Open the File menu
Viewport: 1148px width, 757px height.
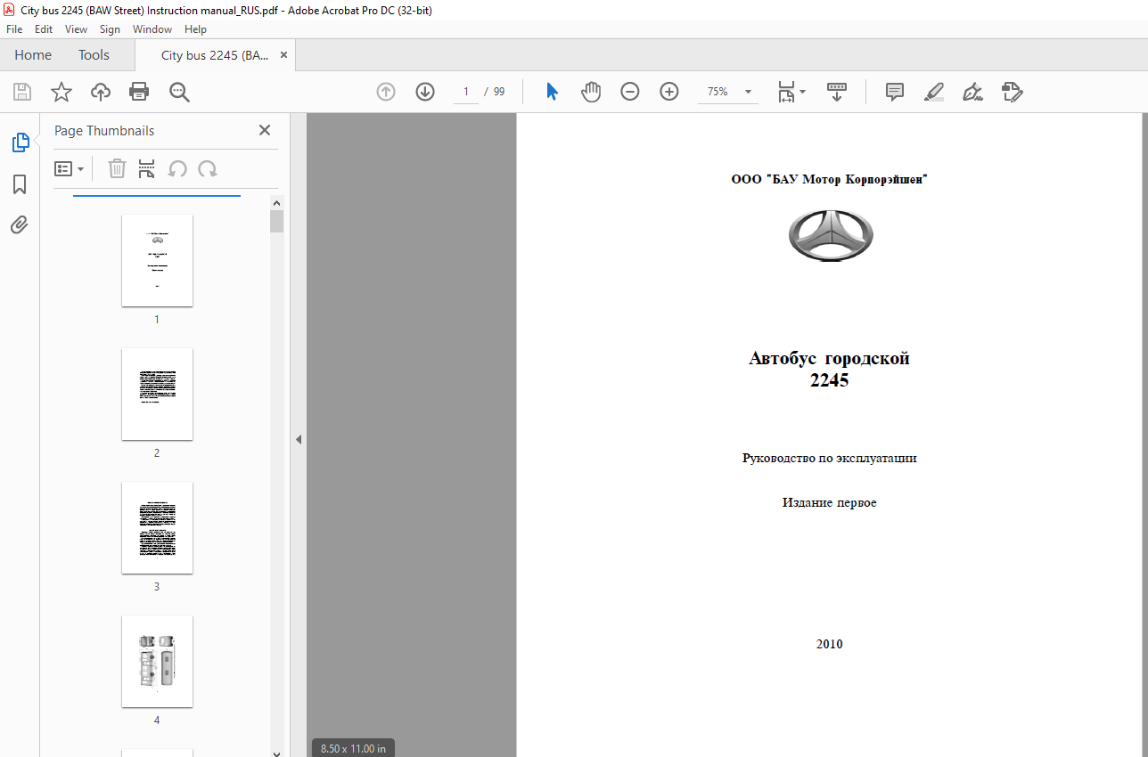coord(14,29)
